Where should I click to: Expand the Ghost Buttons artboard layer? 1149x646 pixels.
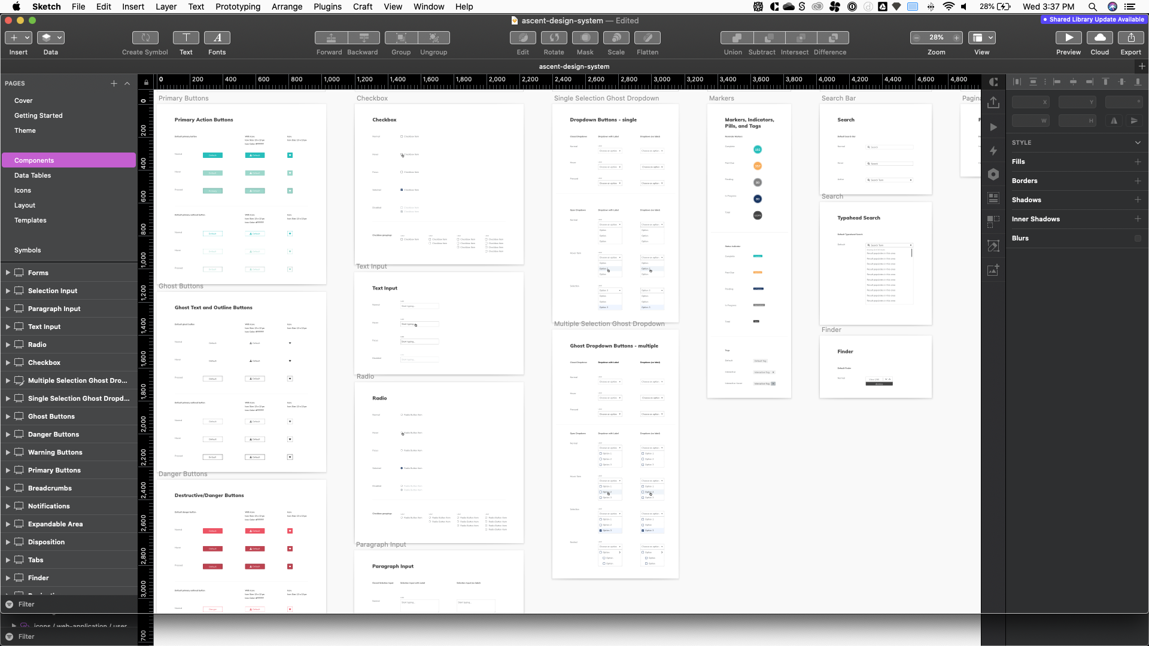[8, 416]
